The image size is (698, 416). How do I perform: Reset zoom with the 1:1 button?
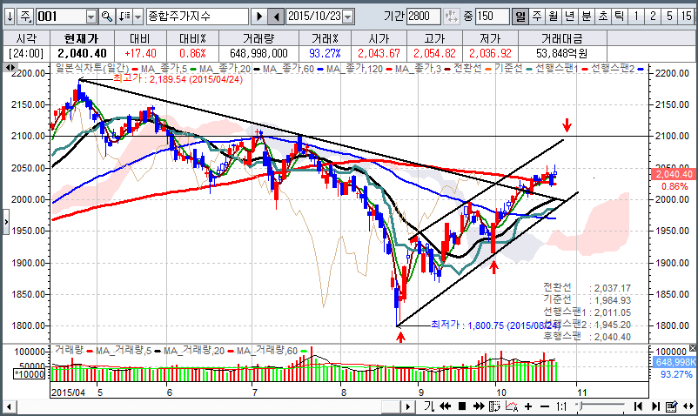coord(563,406)
